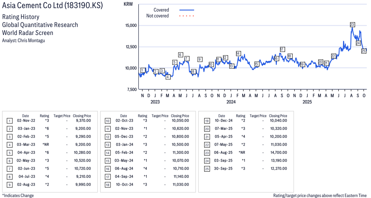371x198 pixels.
Task: Click marker 23 at the chart peak
Action: pos(352,24)
